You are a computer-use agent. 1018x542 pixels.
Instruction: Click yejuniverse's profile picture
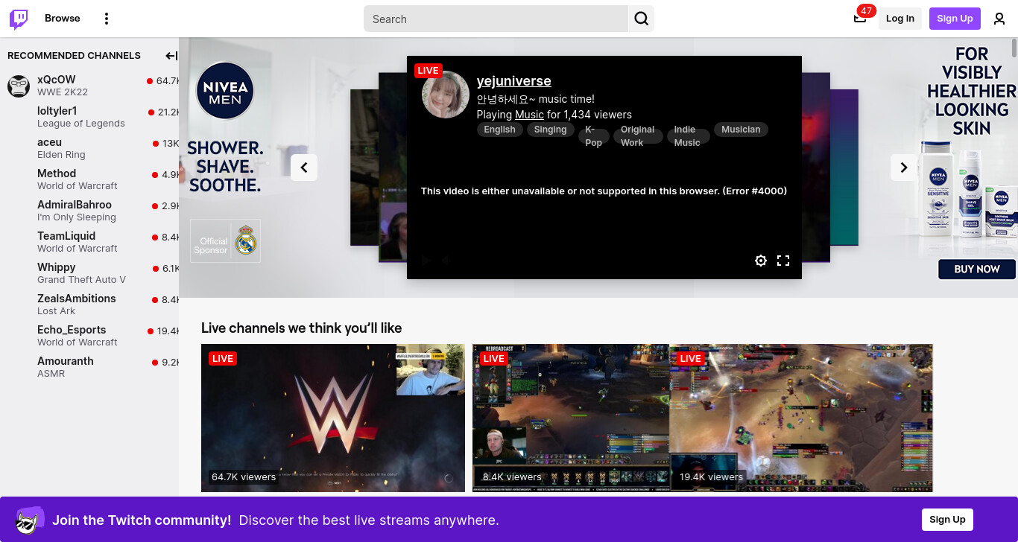click(446, 95)
